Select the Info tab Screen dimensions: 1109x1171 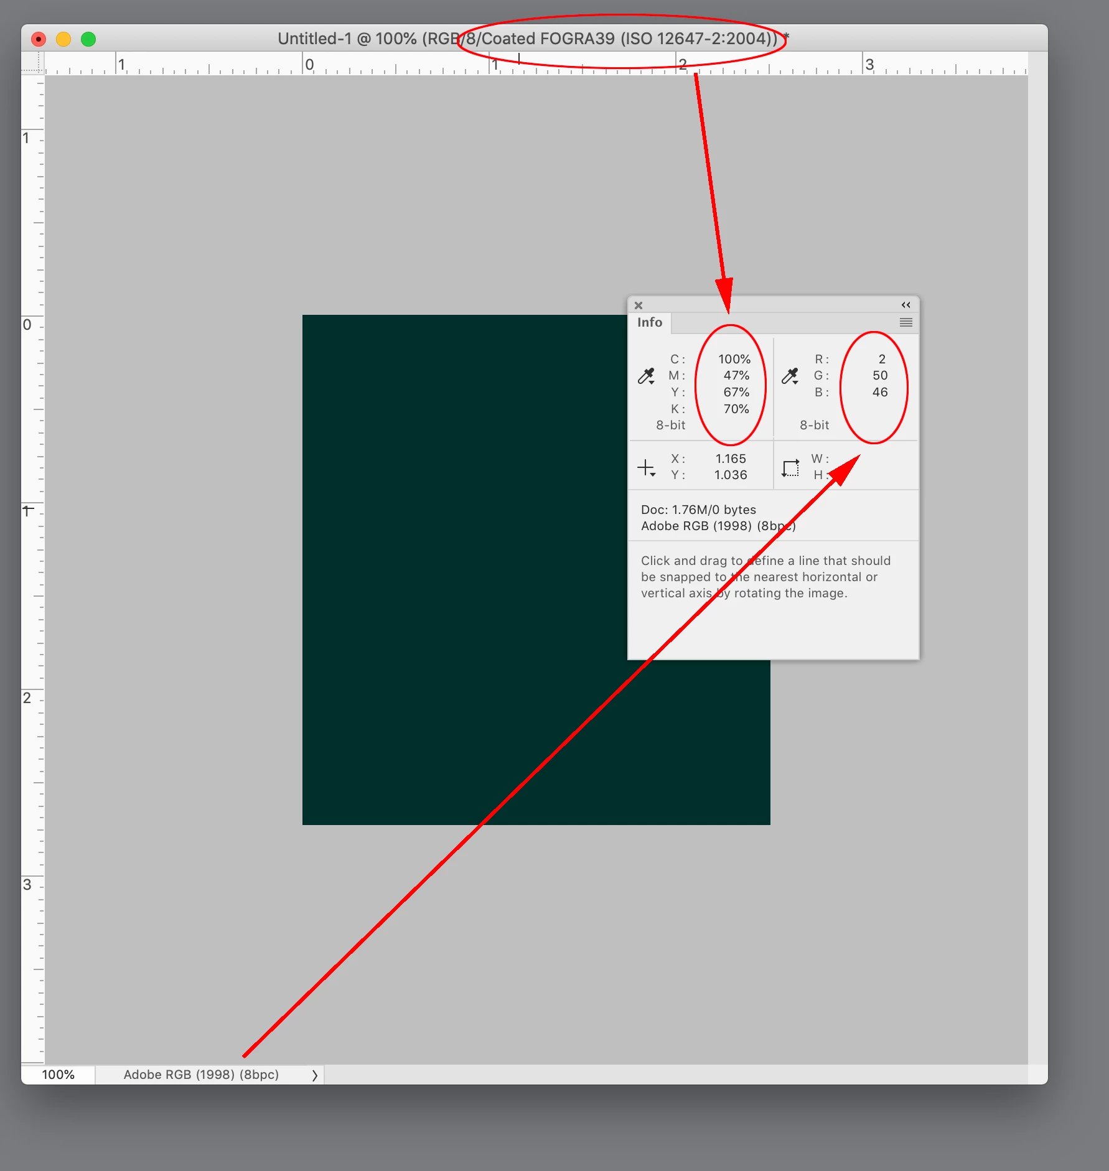[650, 322]
